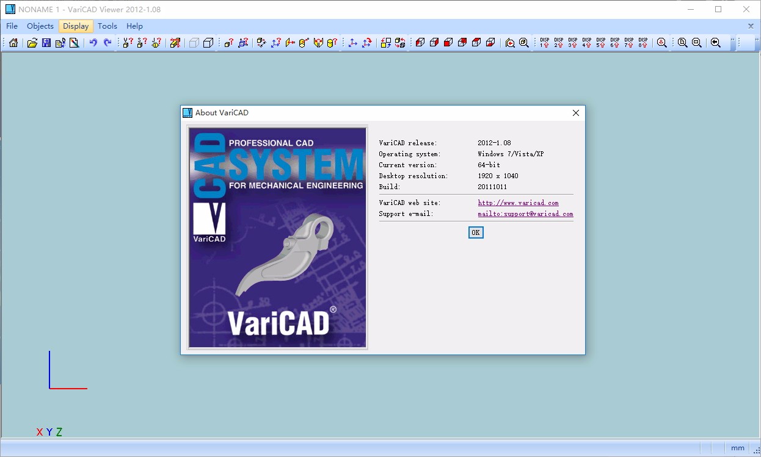The height and width of the screenshot is (457, 761).
Task: Click the build value "20111011"
Action: (492, 187)
